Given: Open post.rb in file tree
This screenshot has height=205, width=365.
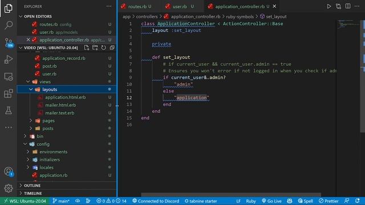Looking at the screenshot, I should coord(50,66).
